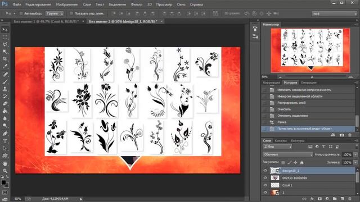
Task: Filter layers by adjustment layers icon
Action: pyautogui.click(x=317, y=147)
